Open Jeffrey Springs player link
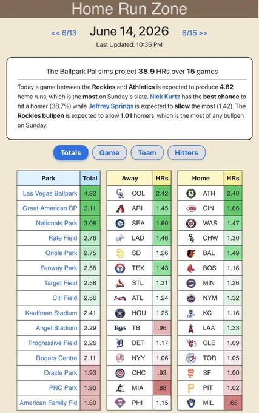259x413 pixels. (111, 106)
